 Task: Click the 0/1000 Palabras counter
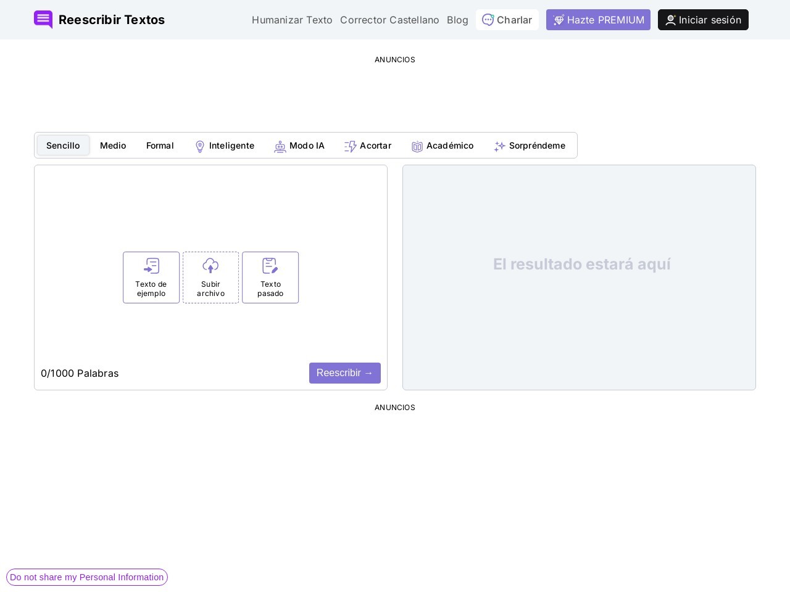(x=80, y=373)
